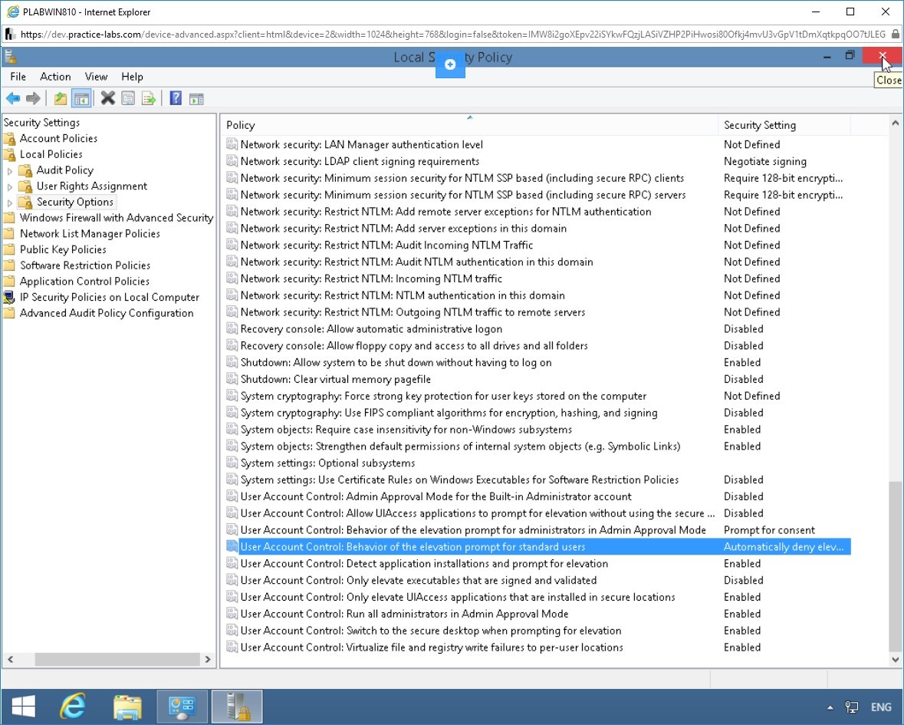Select Network security: LDAP client signing requirements

click(360, 162)
